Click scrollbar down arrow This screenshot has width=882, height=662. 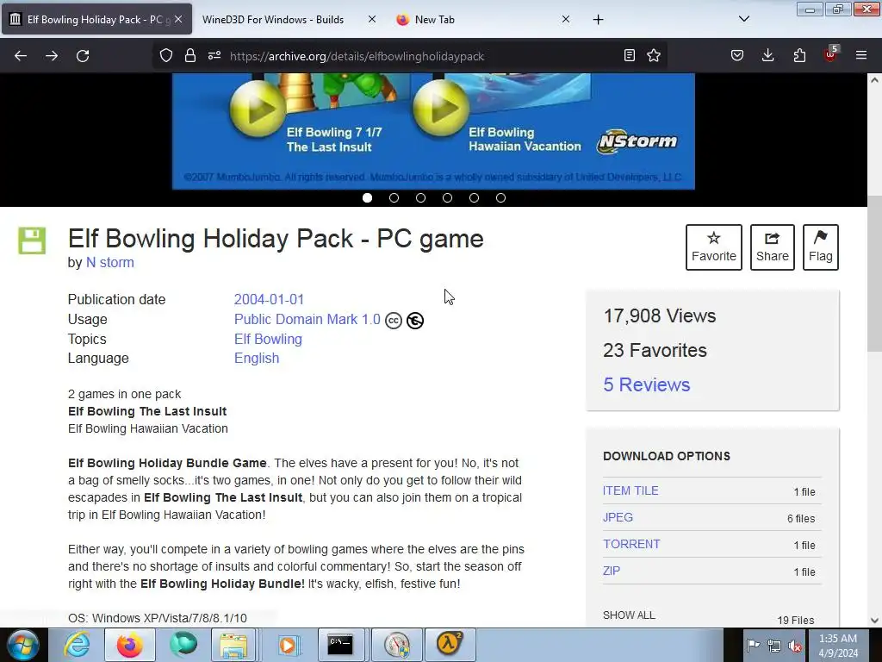pyautogui.click(x=874, y=621)
